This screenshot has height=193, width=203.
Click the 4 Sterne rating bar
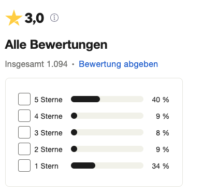pyautogui.click(x=107, y=116)
